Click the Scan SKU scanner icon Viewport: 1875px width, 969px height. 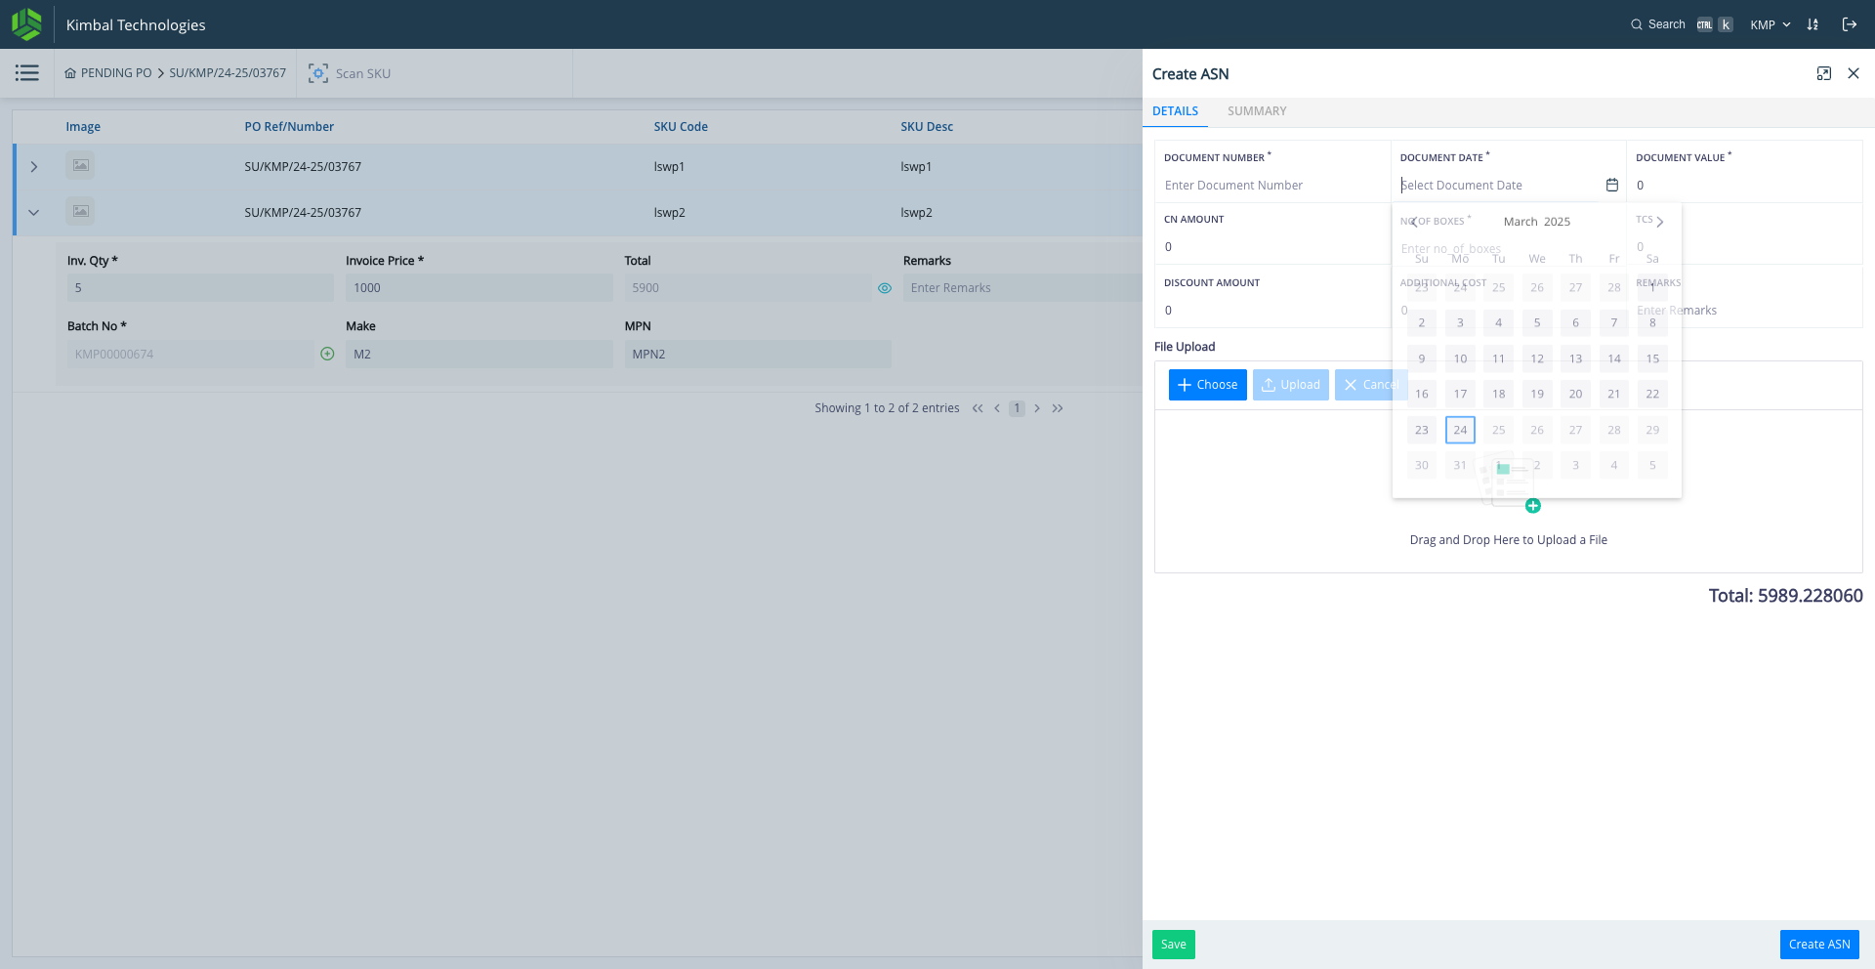318,73
